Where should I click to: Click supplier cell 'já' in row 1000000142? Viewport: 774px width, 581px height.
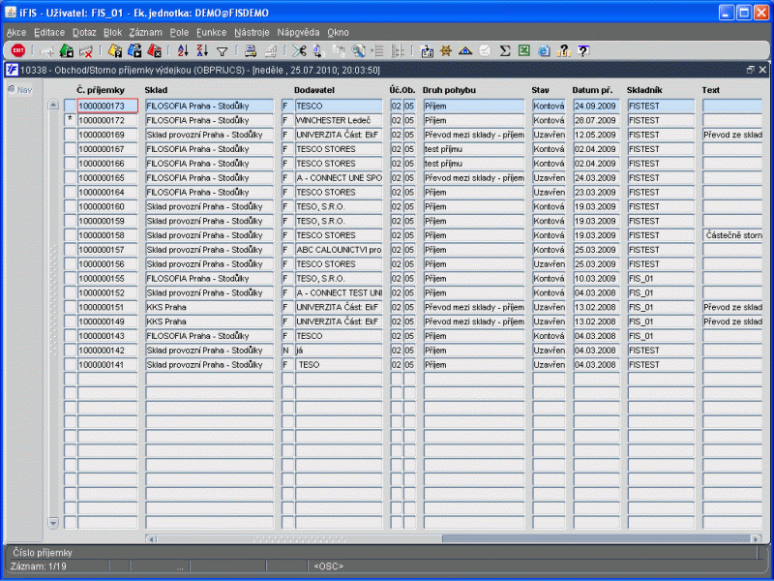(339, 351)
